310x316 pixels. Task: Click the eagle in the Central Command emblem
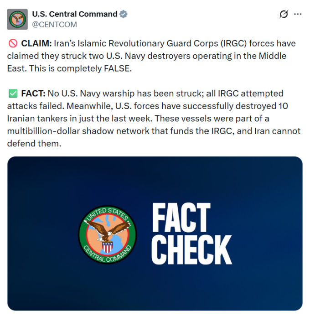(x=108, y=232)
